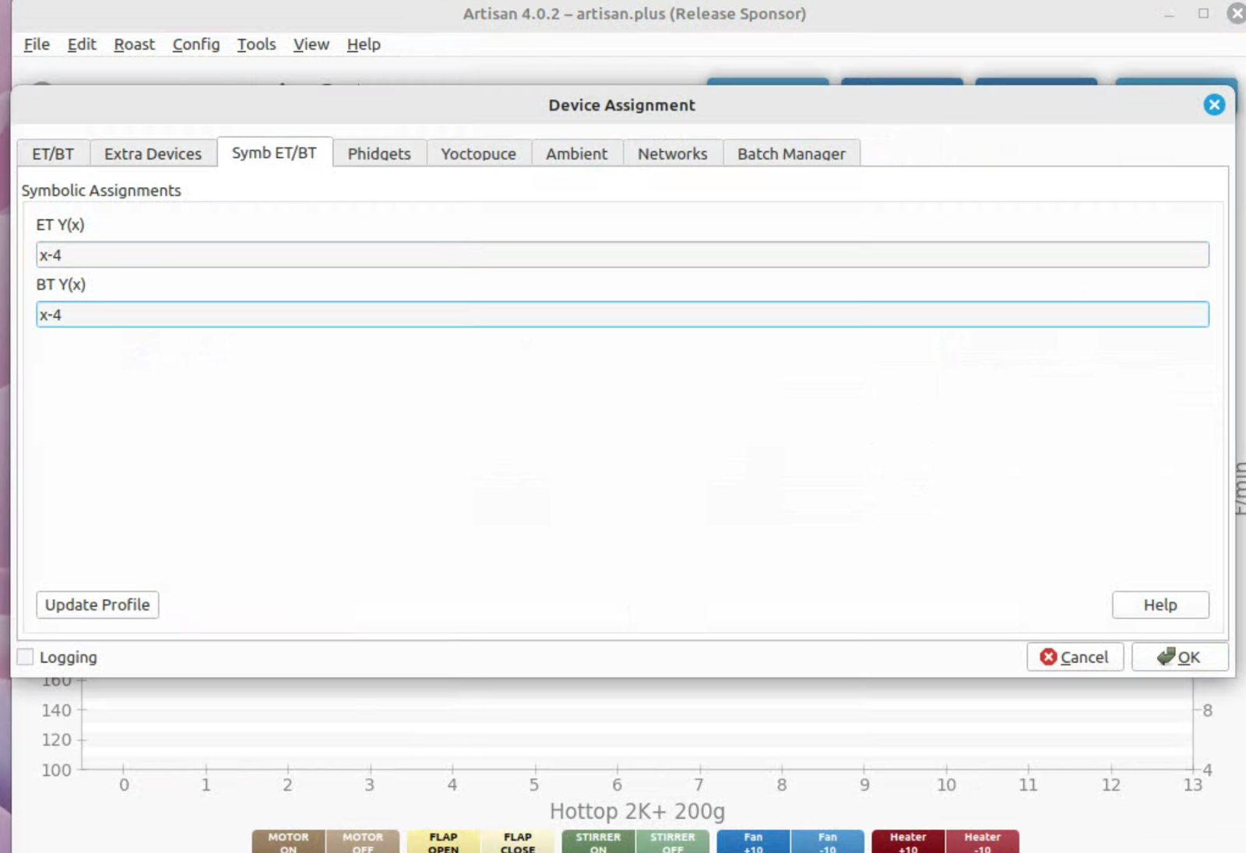Open the Ambient tab

576,153
